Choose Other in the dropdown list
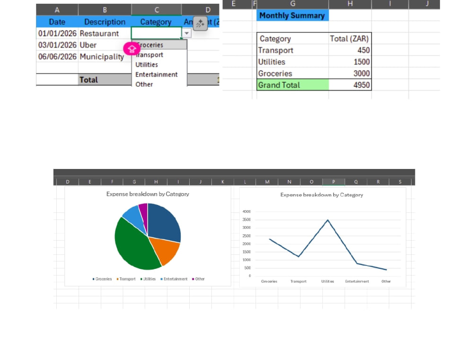 (x=159, y=84)
